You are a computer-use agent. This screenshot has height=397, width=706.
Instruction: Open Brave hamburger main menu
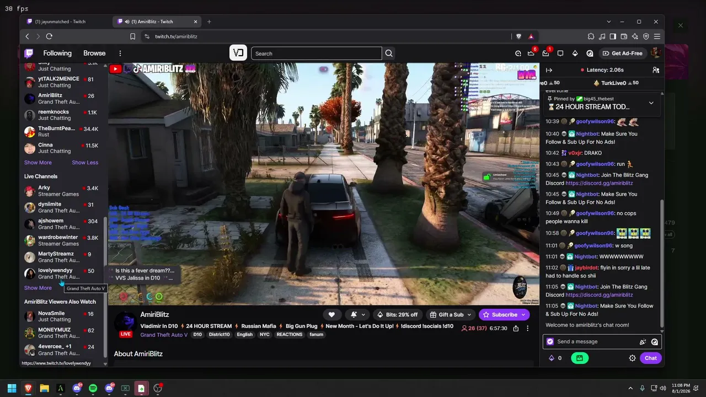coord(657,36)
